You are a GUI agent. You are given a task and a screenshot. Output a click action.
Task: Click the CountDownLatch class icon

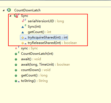pos(9,10)
